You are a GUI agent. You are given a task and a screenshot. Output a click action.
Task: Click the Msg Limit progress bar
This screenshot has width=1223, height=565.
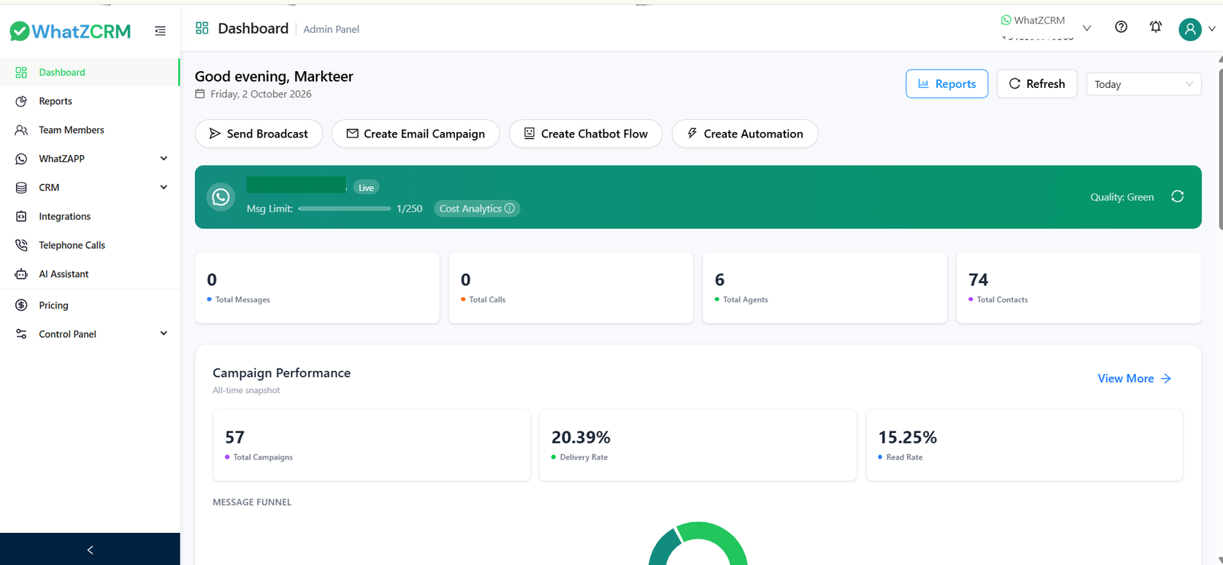point(345,208)
